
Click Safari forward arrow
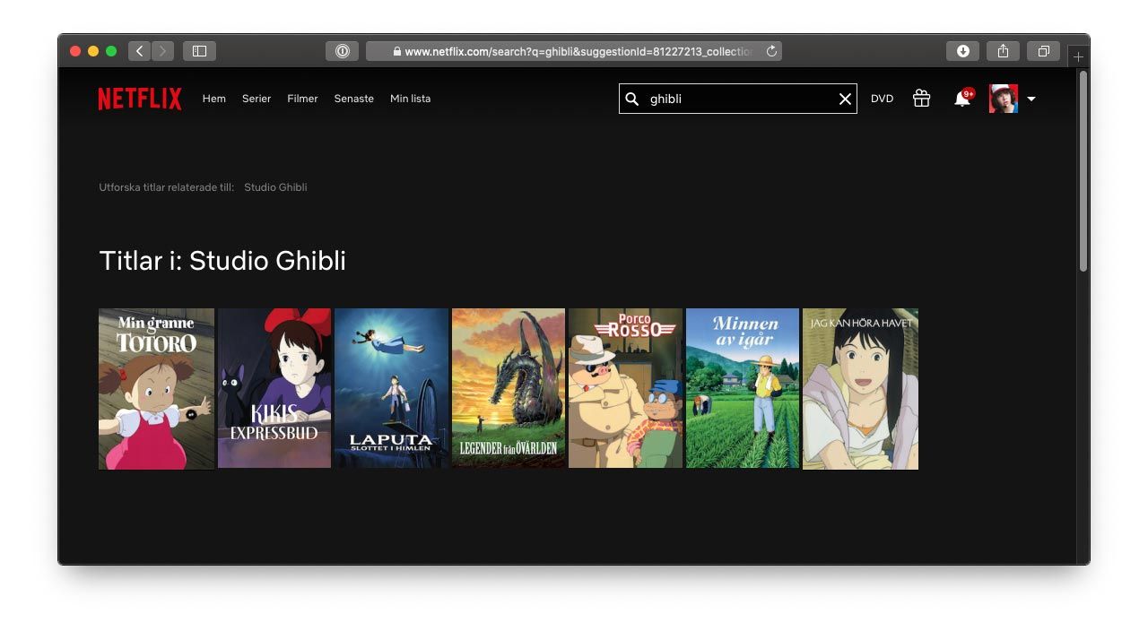[x=163, y=51]
